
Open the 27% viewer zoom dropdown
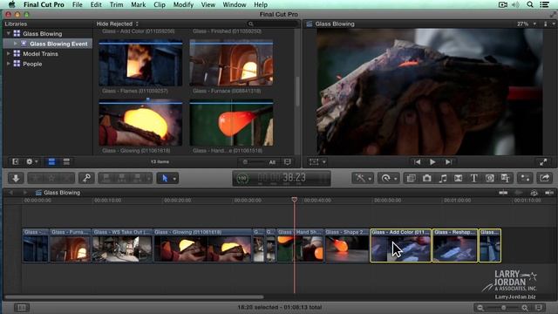click(527, 24)
